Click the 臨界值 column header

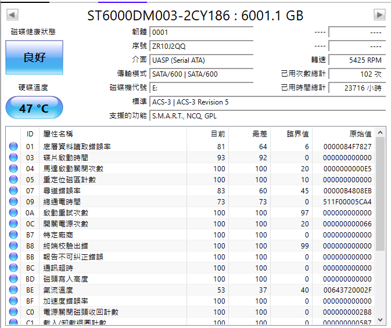tap(292, 134)
